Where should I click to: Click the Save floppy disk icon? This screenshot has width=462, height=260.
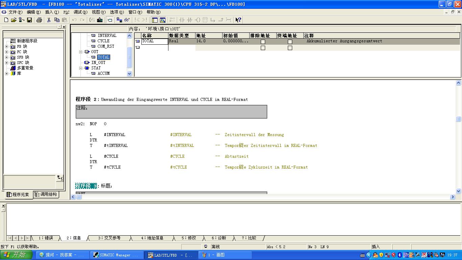pos(29,20)
